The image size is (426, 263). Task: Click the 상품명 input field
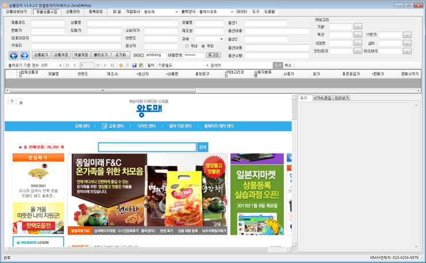tap(132, 23)
